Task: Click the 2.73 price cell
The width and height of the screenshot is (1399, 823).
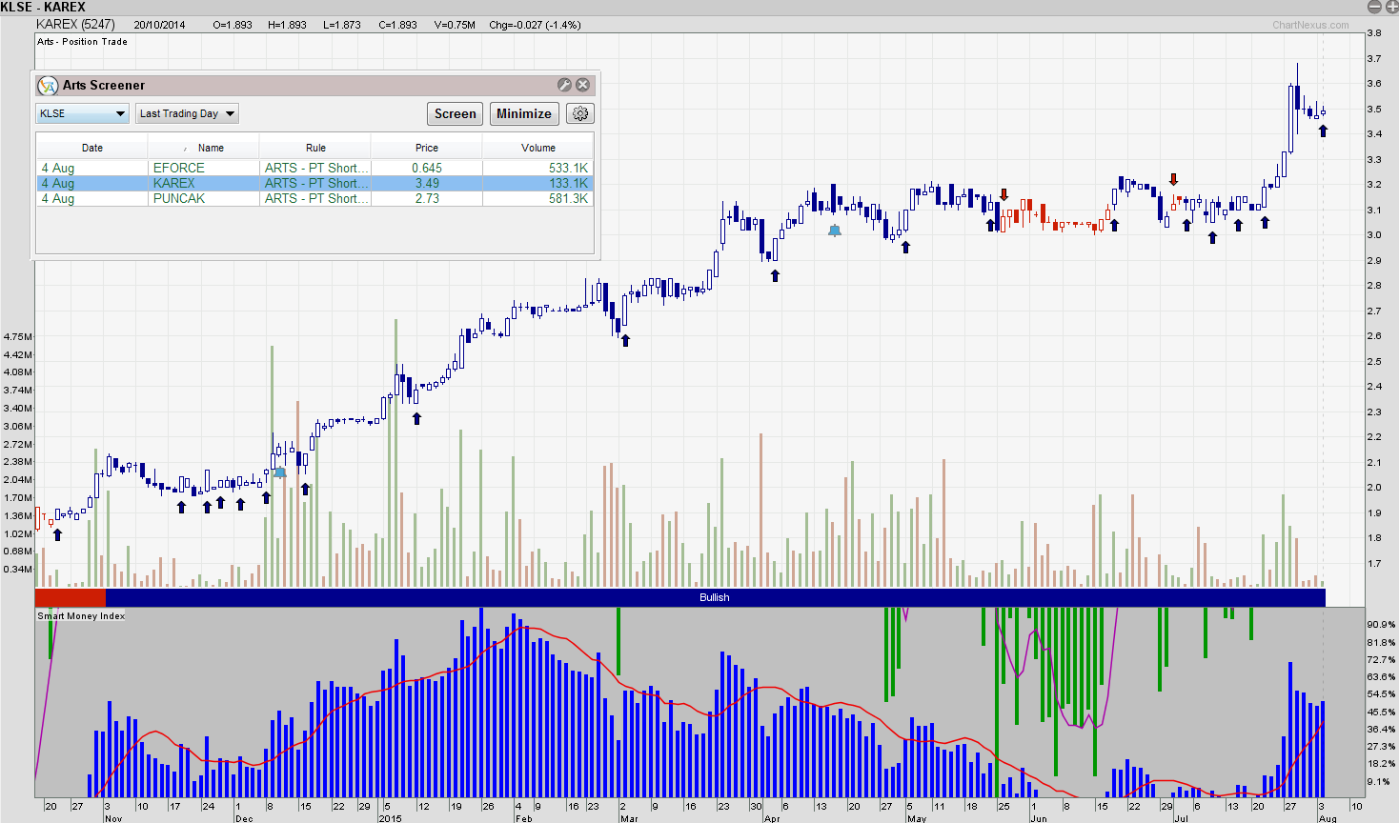Action: coord(427,198)
